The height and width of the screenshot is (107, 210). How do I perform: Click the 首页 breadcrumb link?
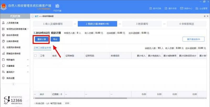(36, 16)
